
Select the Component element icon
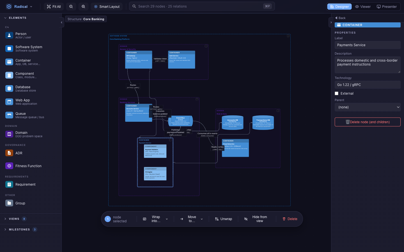point(9,75)
